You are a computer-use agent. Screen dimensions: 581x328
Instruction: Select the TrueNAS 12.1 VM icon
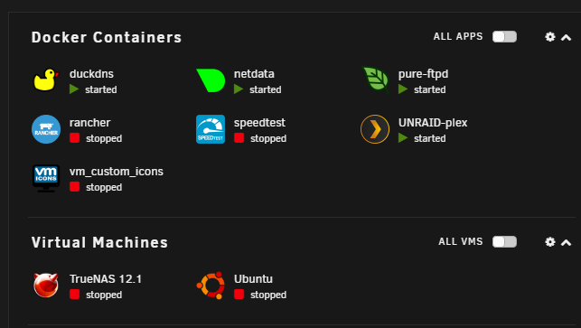click(46, 285)
